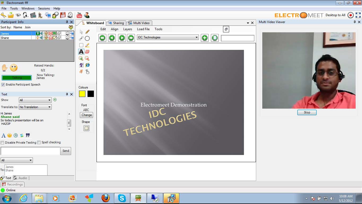362x204 pixels.
Task: Click the keys icon in the main toolbar
Action: 3,15
